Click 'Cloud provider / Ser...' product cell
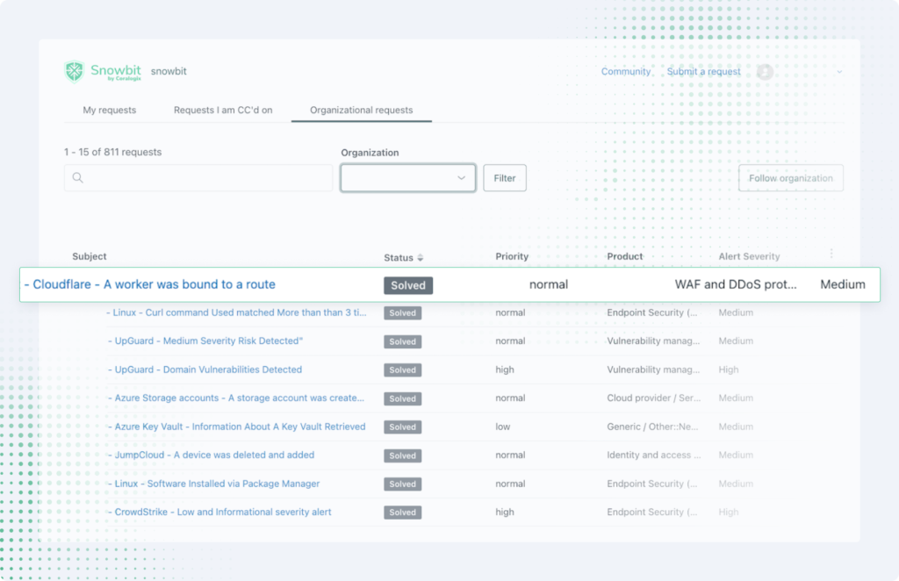This screenshot has height=581, width=899. tap(653, 398)
